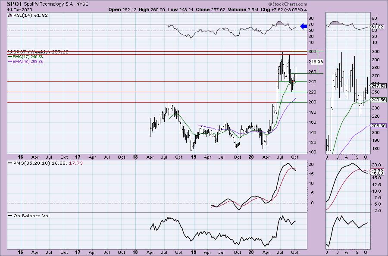Click the up triangle beside the change value
The image size is (388, 256).
(x=305, y=10)
